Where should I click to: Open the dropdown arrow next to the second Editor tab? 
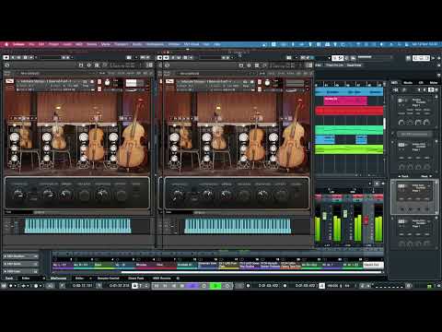[x=90, y=278]
